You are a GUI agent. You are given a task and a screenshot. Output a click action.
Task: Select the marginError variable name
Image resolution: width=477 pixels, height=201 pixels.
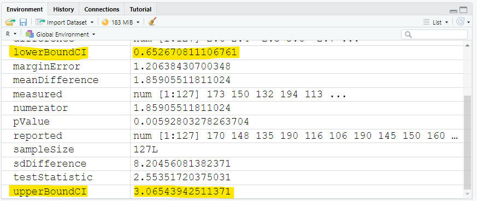[46, 66]
